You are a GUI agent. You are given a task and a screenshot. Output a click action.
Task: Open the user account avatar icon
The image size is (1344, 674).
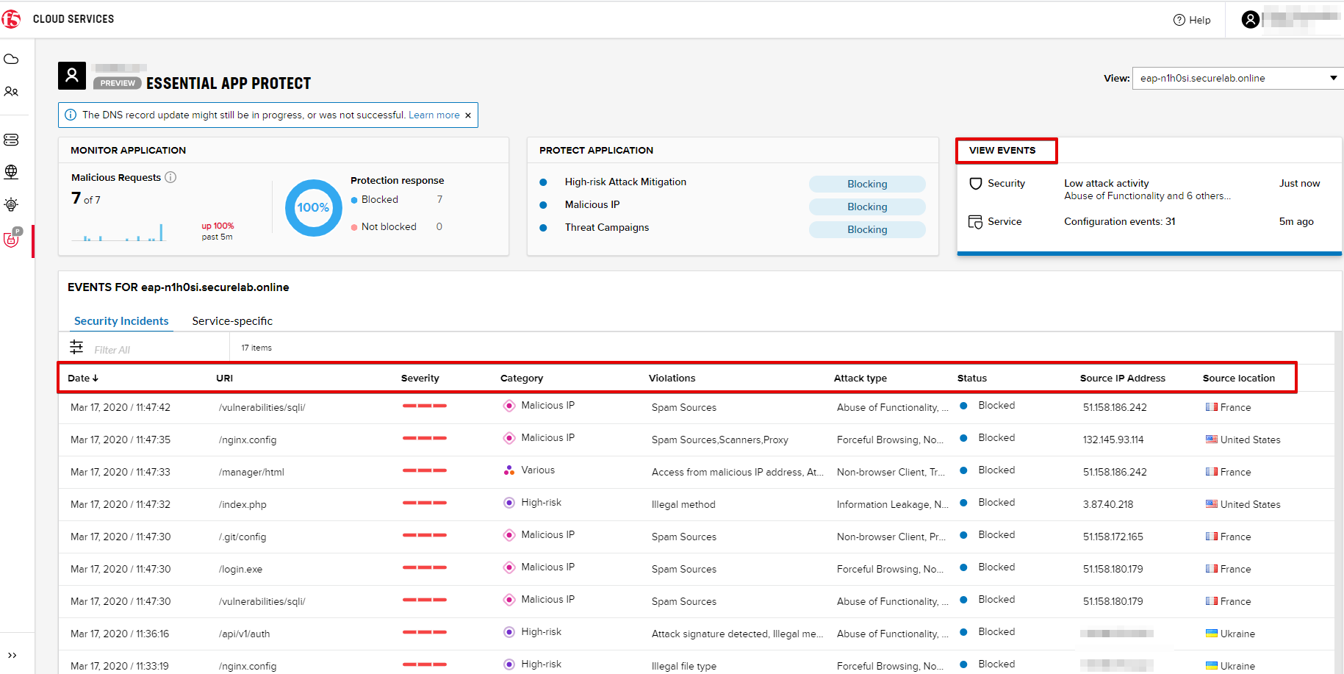tap(1250, 19)
